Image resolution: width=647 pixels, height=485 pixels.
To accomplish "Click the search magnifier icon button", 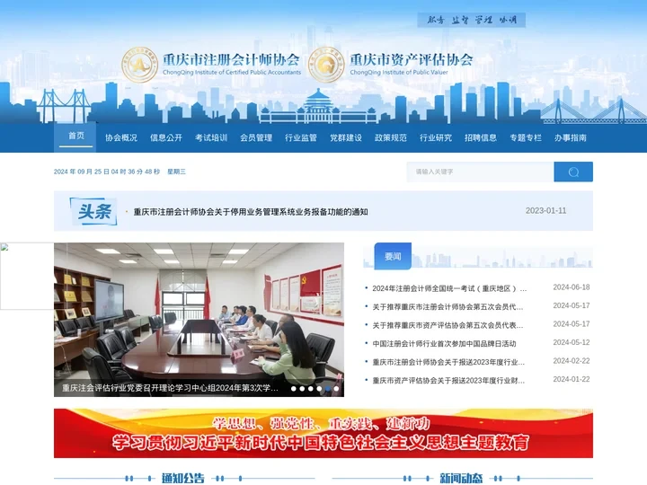I will (573, 172).
